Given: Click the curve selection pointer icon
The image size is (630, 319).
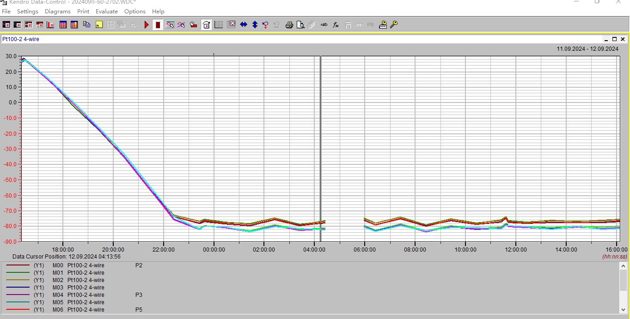Looking at the screenshot, I should point(181,25).
